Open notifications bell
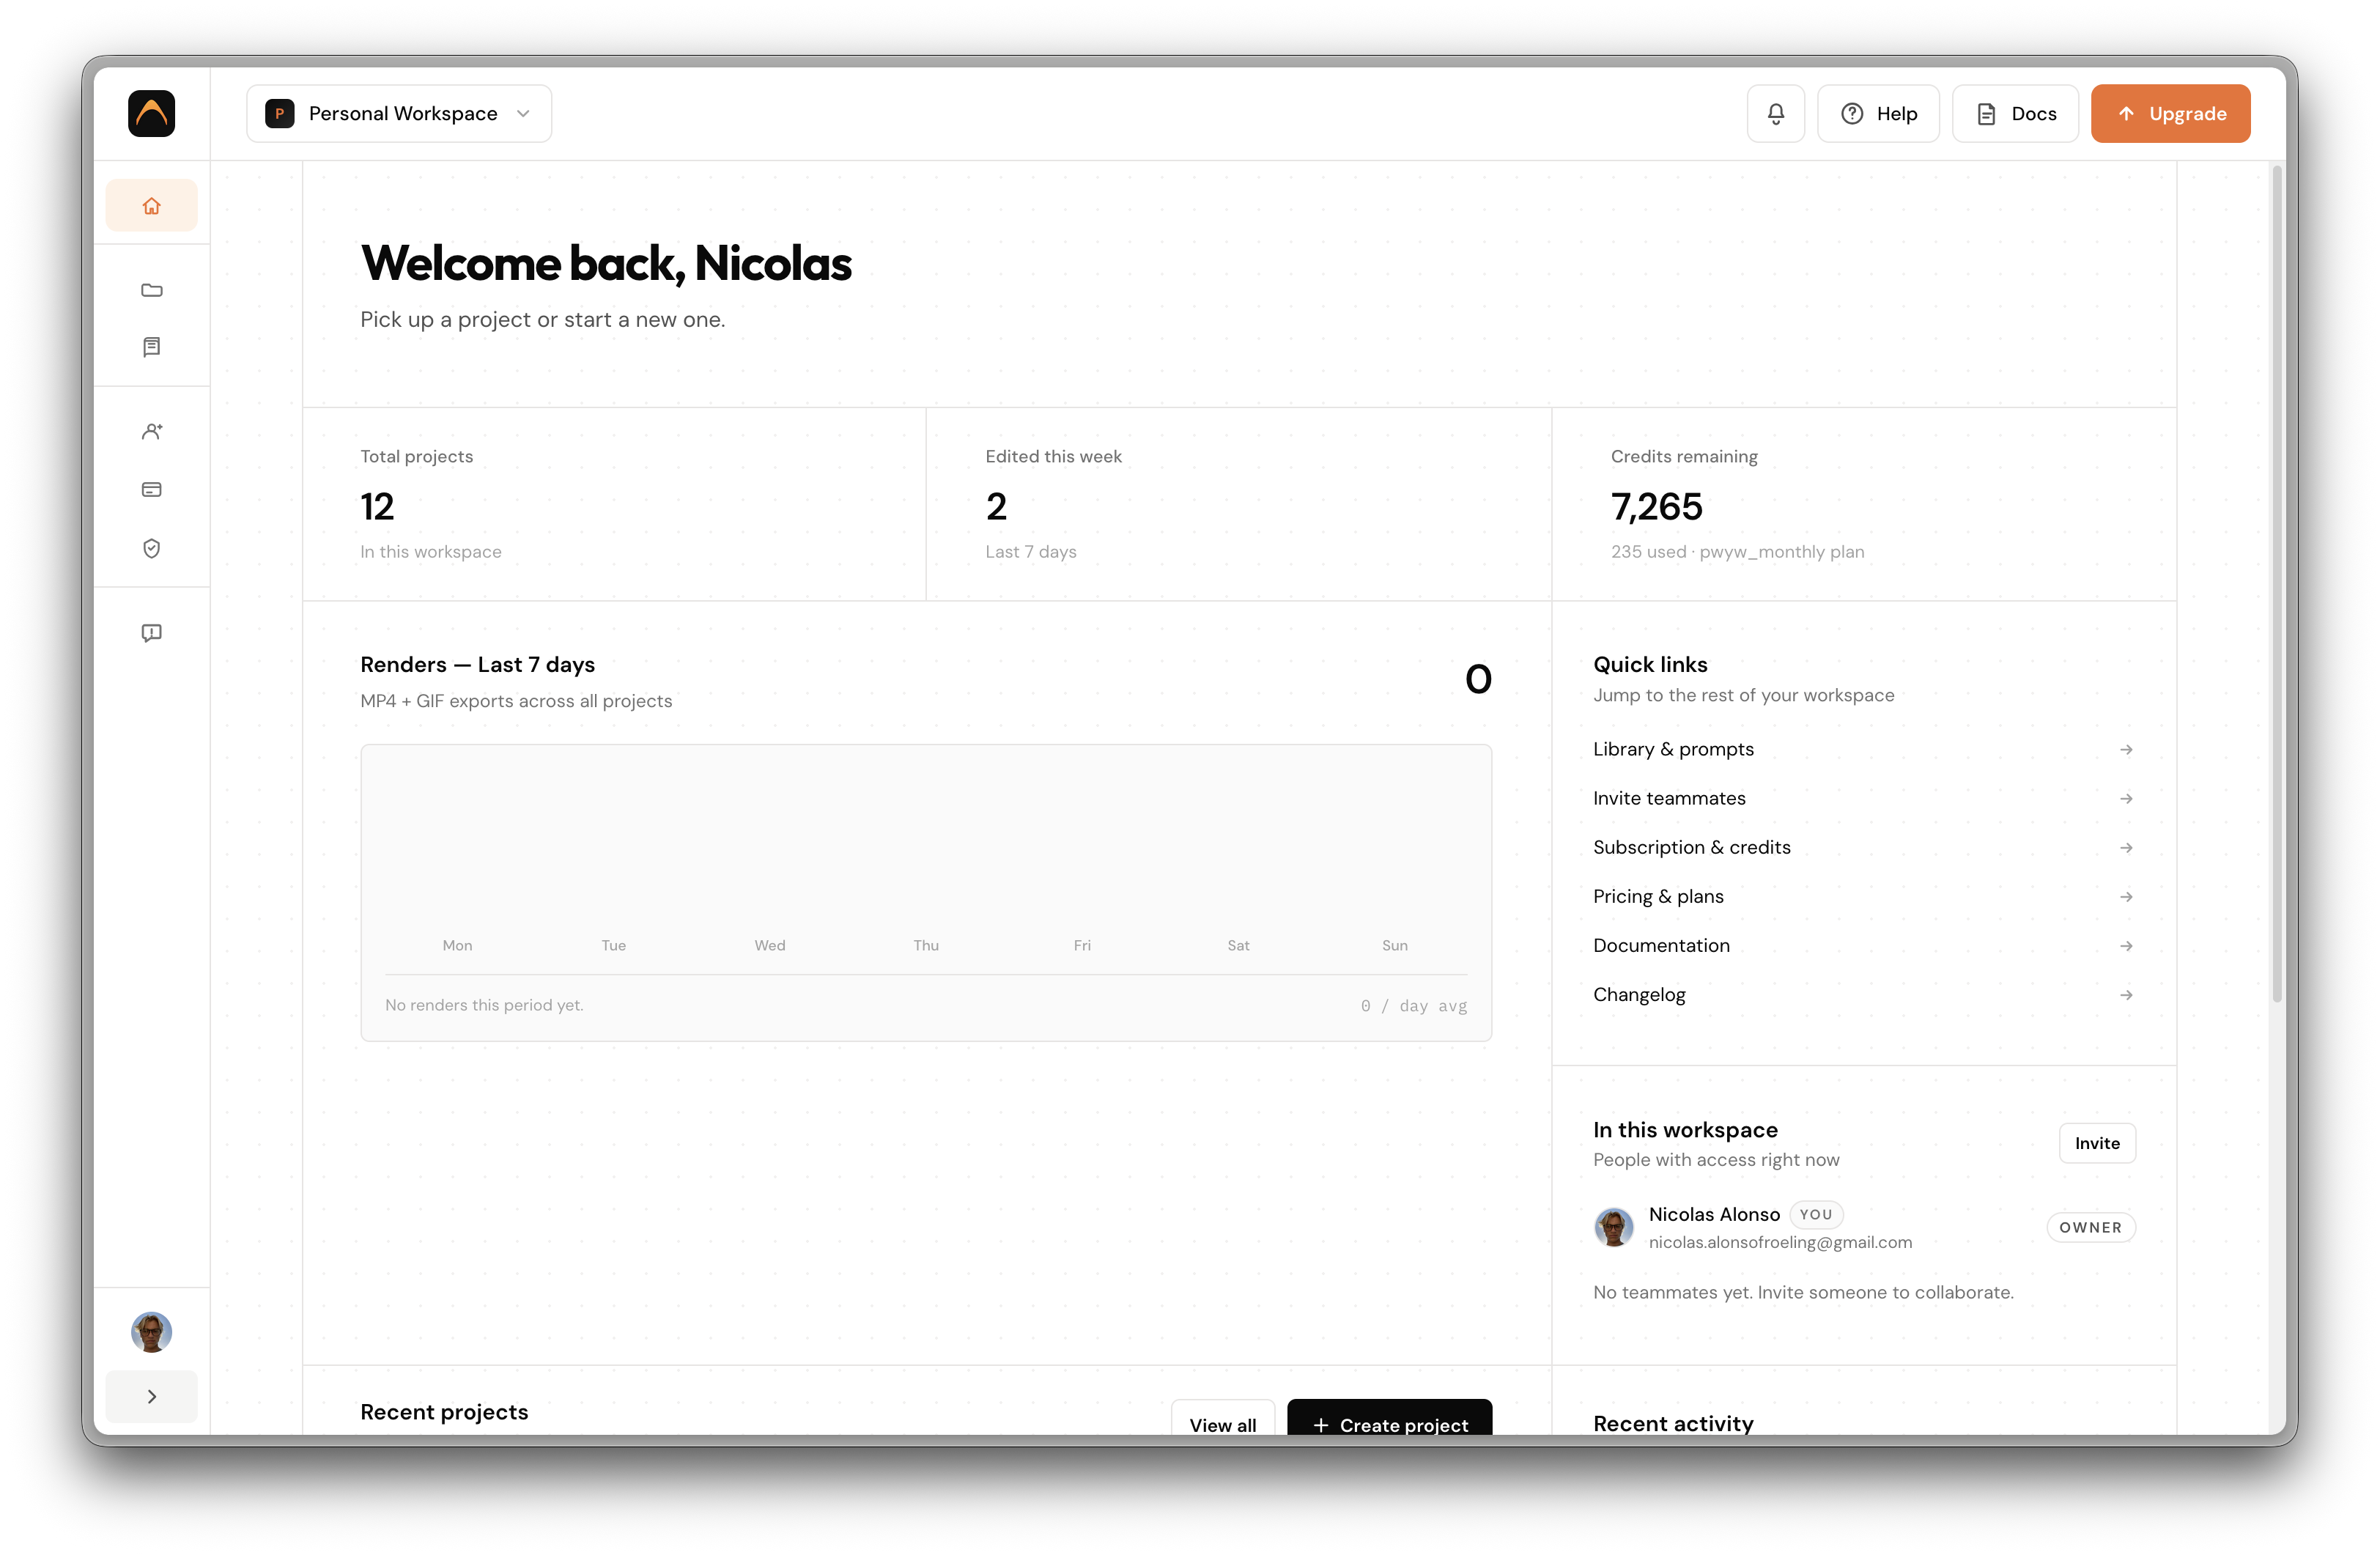This screenshot has height=1555, width=2380. coord(1776,113)
